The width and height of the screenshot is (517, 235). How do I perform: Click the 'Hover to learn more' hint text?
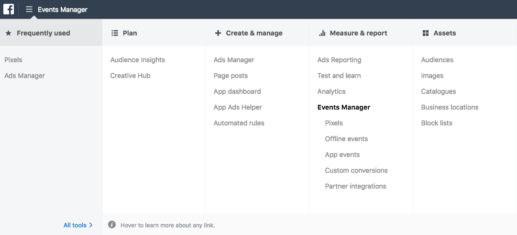167,225
